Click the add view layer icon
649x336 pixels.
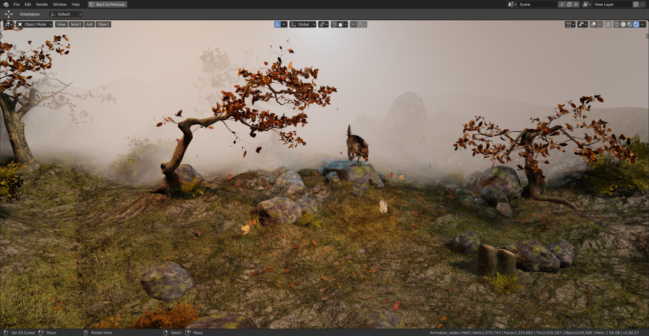[x=636, y=4]
